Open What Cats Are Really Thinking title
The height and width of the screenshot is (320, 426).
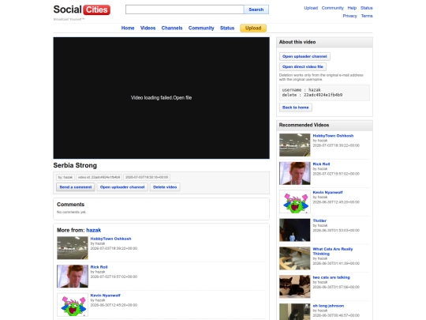tap(333, 251)
